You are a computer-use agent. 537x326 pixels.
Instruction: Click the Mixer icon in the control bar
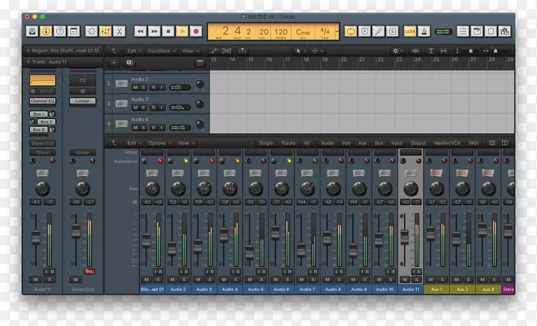(105, 31)
